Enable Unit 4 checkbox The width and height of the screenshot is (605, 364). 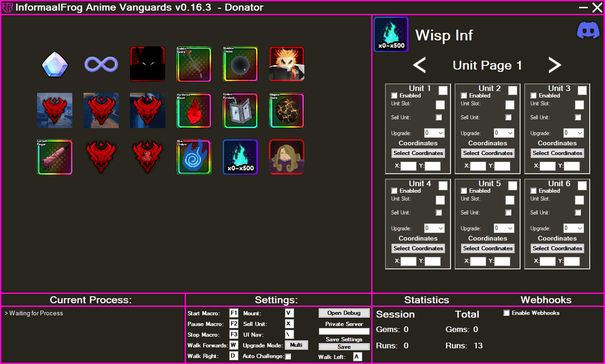point(394,191)
